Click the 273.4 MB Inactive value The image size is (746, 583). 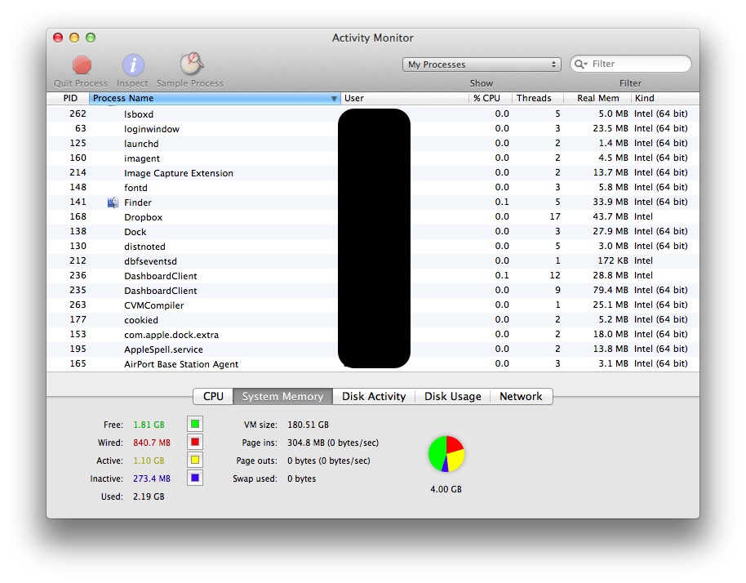pos(152,478)
